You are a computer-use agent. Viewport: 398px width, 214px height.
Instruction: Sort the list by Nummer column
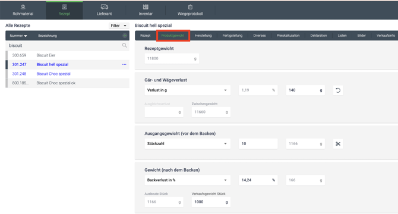[18, 36]
